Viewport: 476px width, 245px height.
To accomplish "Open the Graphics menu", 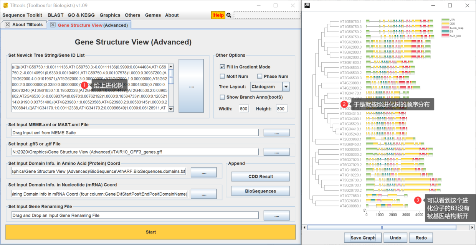I will [110, 15].
